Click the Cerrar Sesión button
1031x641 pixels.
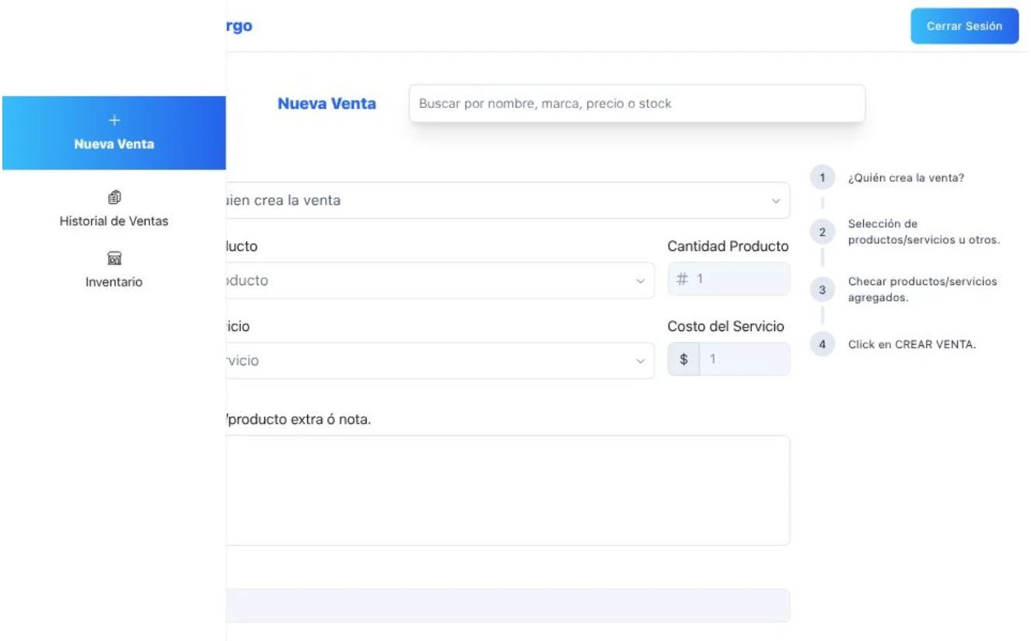(x=964, y=26)
